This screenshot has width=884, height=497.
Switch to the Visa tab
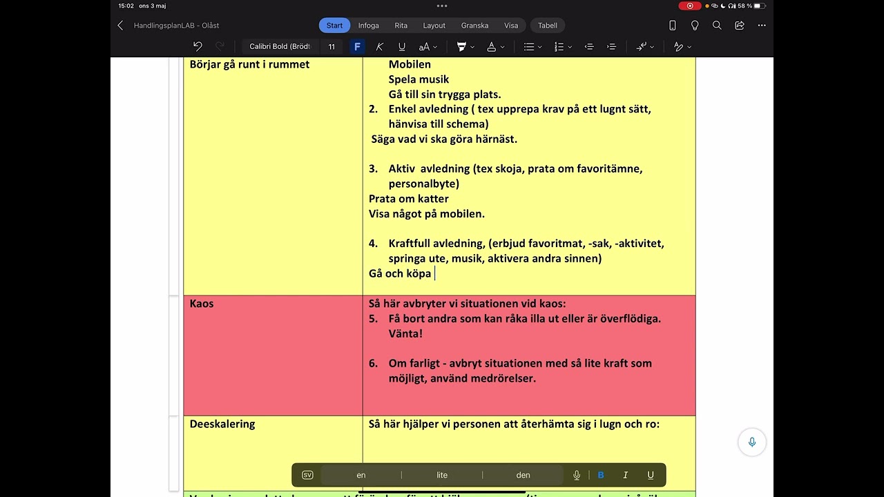[511, 26]
